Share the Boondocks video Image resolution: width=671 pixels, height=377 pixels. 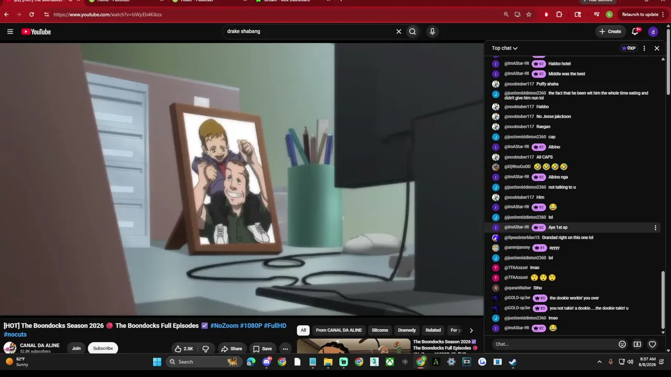pos(231,349)
